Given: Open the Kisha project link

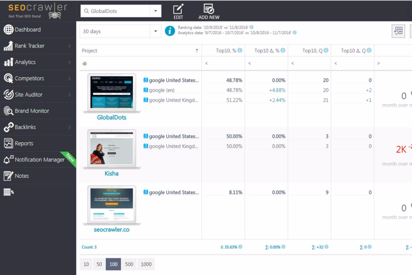Looking at the screenshot, I should 111,173.
